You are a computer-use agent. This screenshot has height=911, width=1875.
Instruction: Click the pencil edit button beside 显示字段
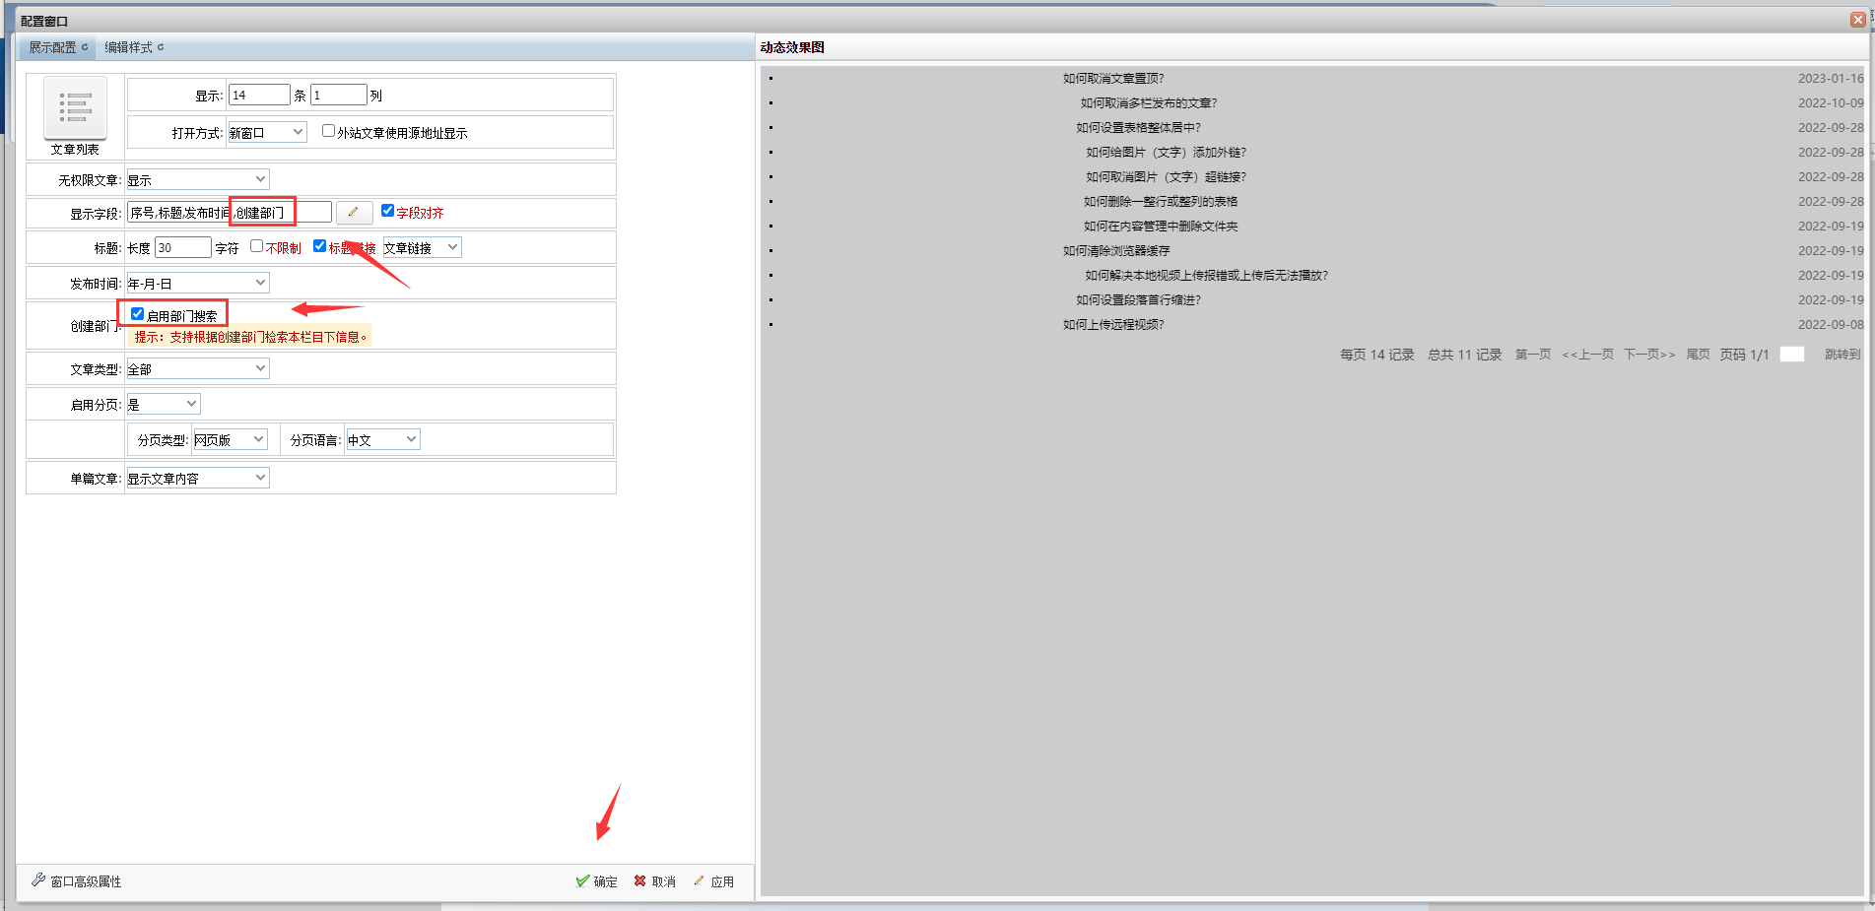[354, 213]
